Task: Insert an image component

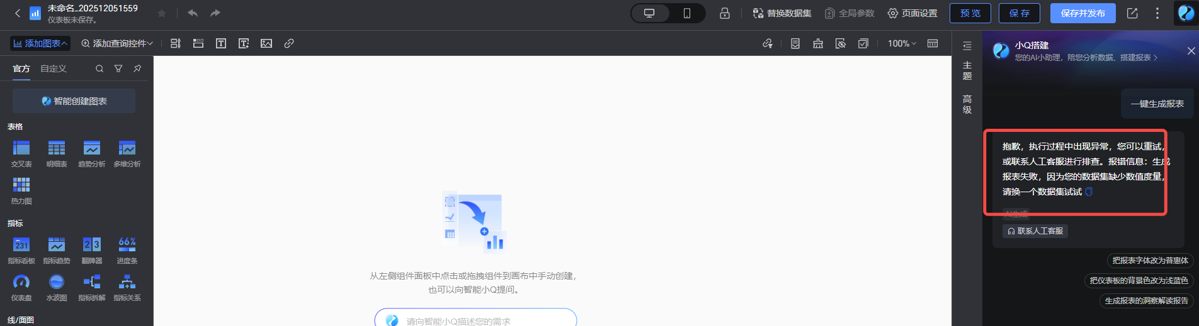Action: (266, 43)
